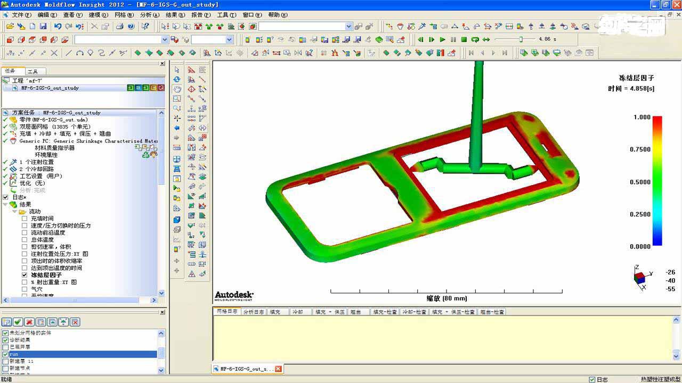Select the Zoom magnifier tool
This screenshot has width=682, height=383.
coord(177,109)
